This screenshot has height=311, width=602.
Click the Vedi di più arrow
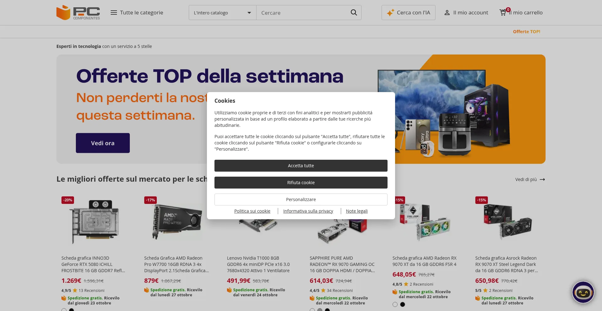(542, 179)
